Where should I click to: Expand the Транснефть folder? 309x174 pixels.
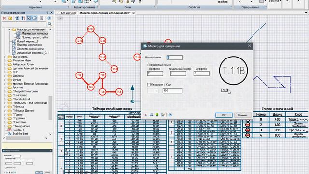[5, 57]
